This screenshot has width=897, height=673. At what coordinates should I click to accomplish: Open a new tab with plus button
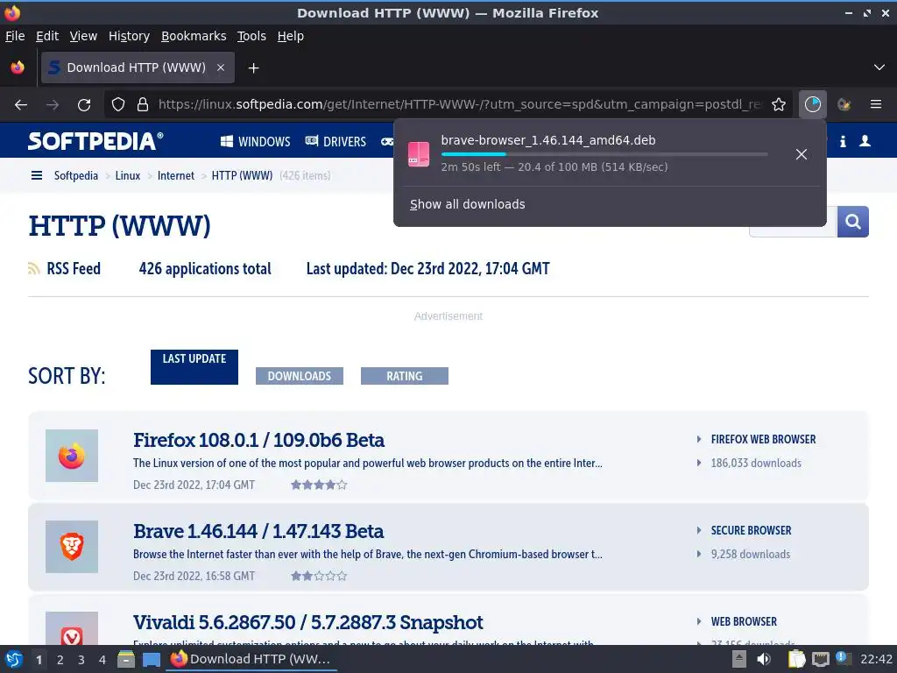point(253,68)
